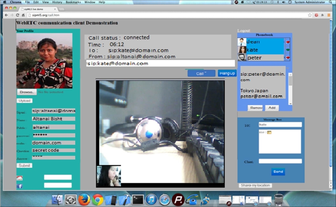This screenshot has height=207, width=336.
Task: Click the volume icon in menu bar
Action: coord(284,2)
